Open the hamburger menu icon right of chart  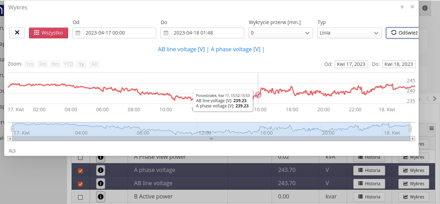coord(432,129)
